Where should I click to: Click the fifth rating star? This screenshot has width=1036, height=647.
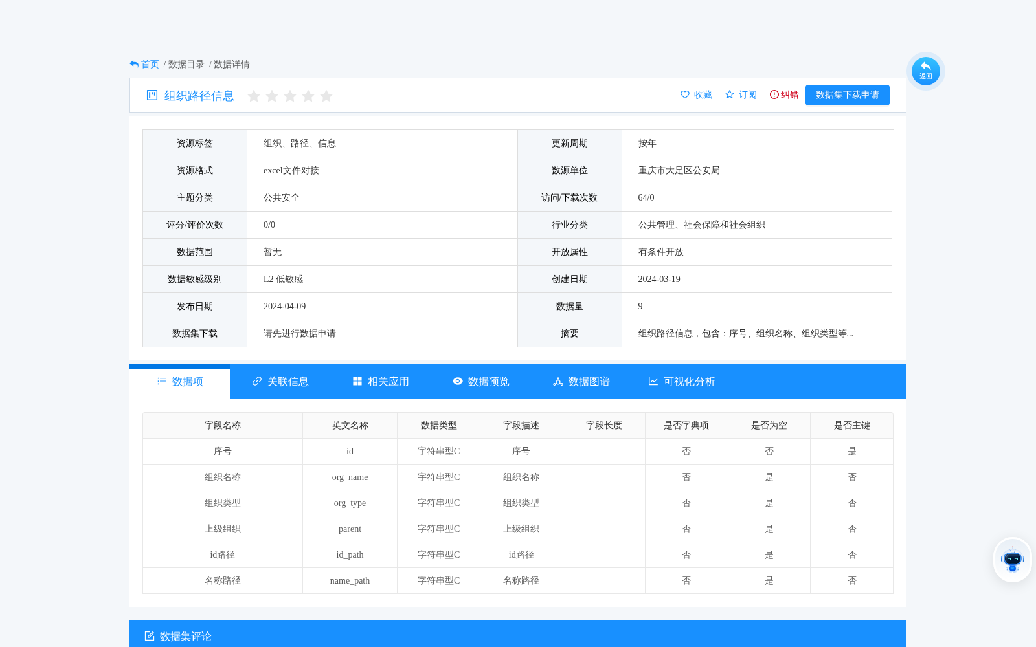click(x=326, y=96)
